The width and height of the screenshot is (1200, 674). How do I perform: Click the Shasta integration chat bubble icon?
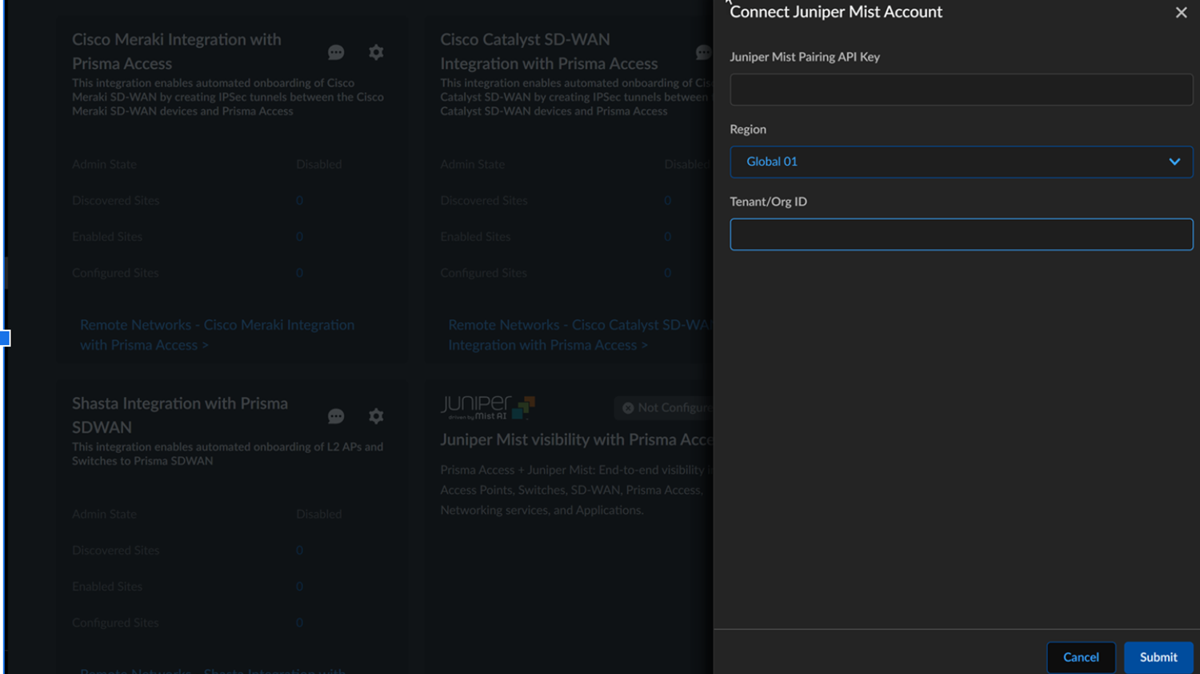(336, 416)
